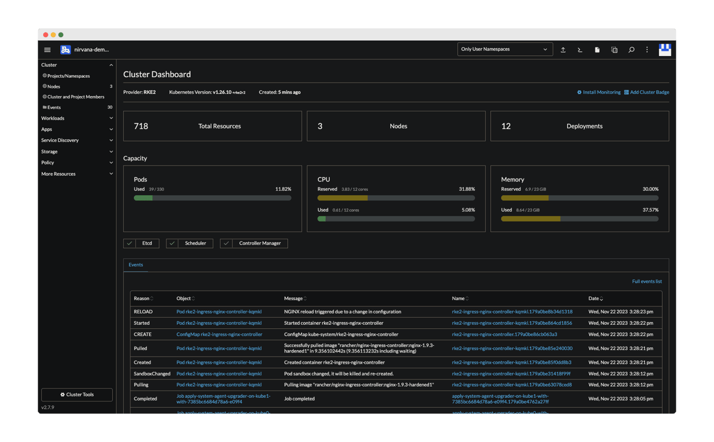Viewport: 714px width, 442px height.
Task: Click the Etcd status label
Action: pos(148,243)
